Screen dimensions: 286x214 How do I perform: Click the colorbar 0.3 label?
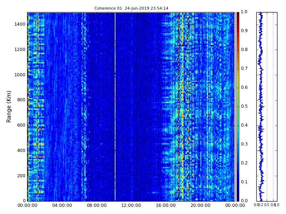tap(244, 144)
